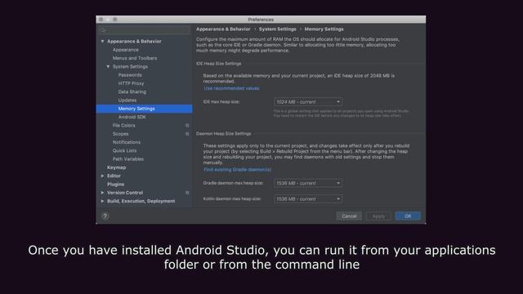Click the IDE max heap size label
Screen dimensions: 523x294
coord(221,101)
